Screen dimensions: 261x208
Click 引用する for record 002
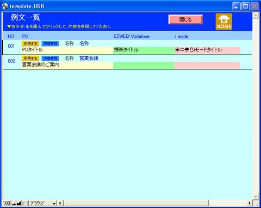point(30,58)
